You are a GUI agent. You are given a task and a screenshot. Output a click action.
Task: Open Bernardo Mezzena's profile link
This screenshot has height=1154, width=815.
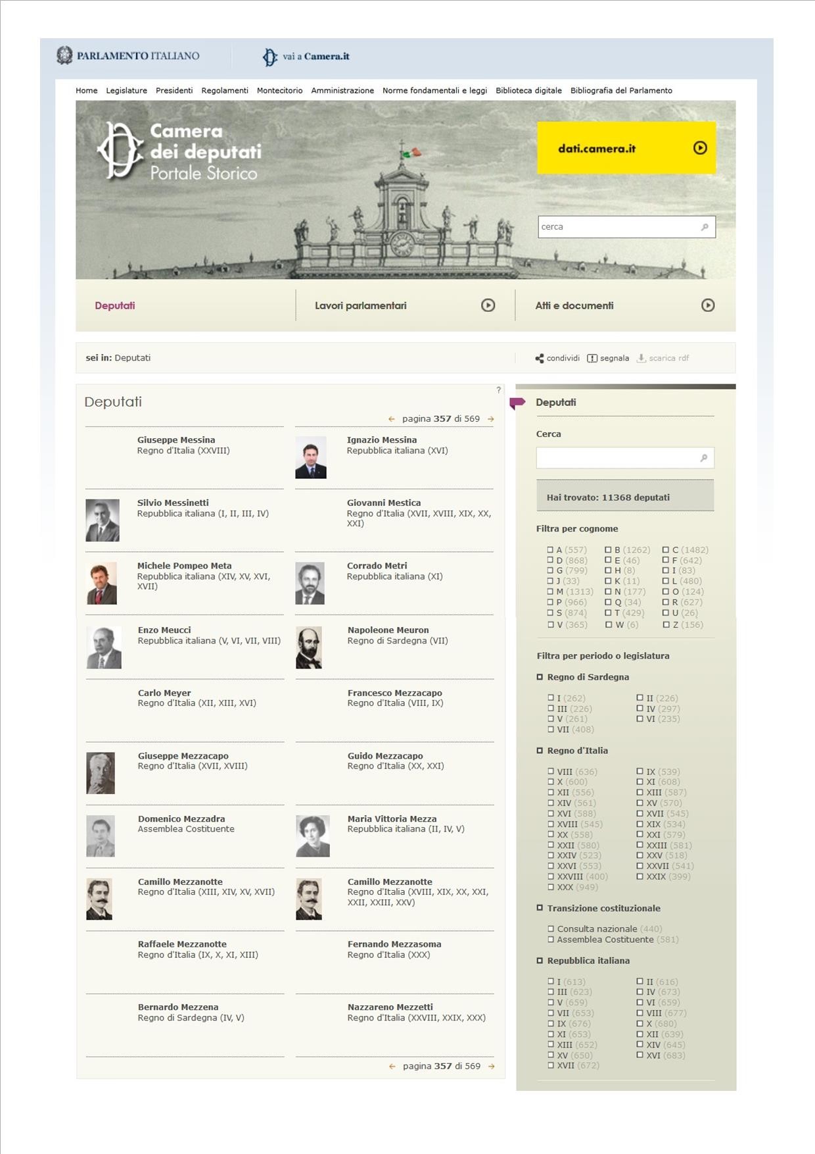pos(178,1007)
